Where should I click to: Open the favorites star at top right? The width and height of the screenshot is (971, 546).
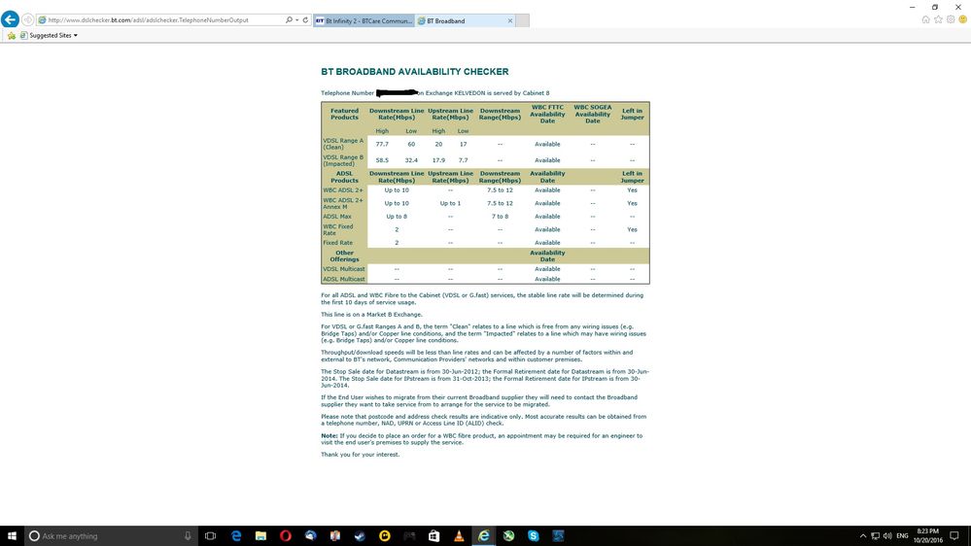938,19
